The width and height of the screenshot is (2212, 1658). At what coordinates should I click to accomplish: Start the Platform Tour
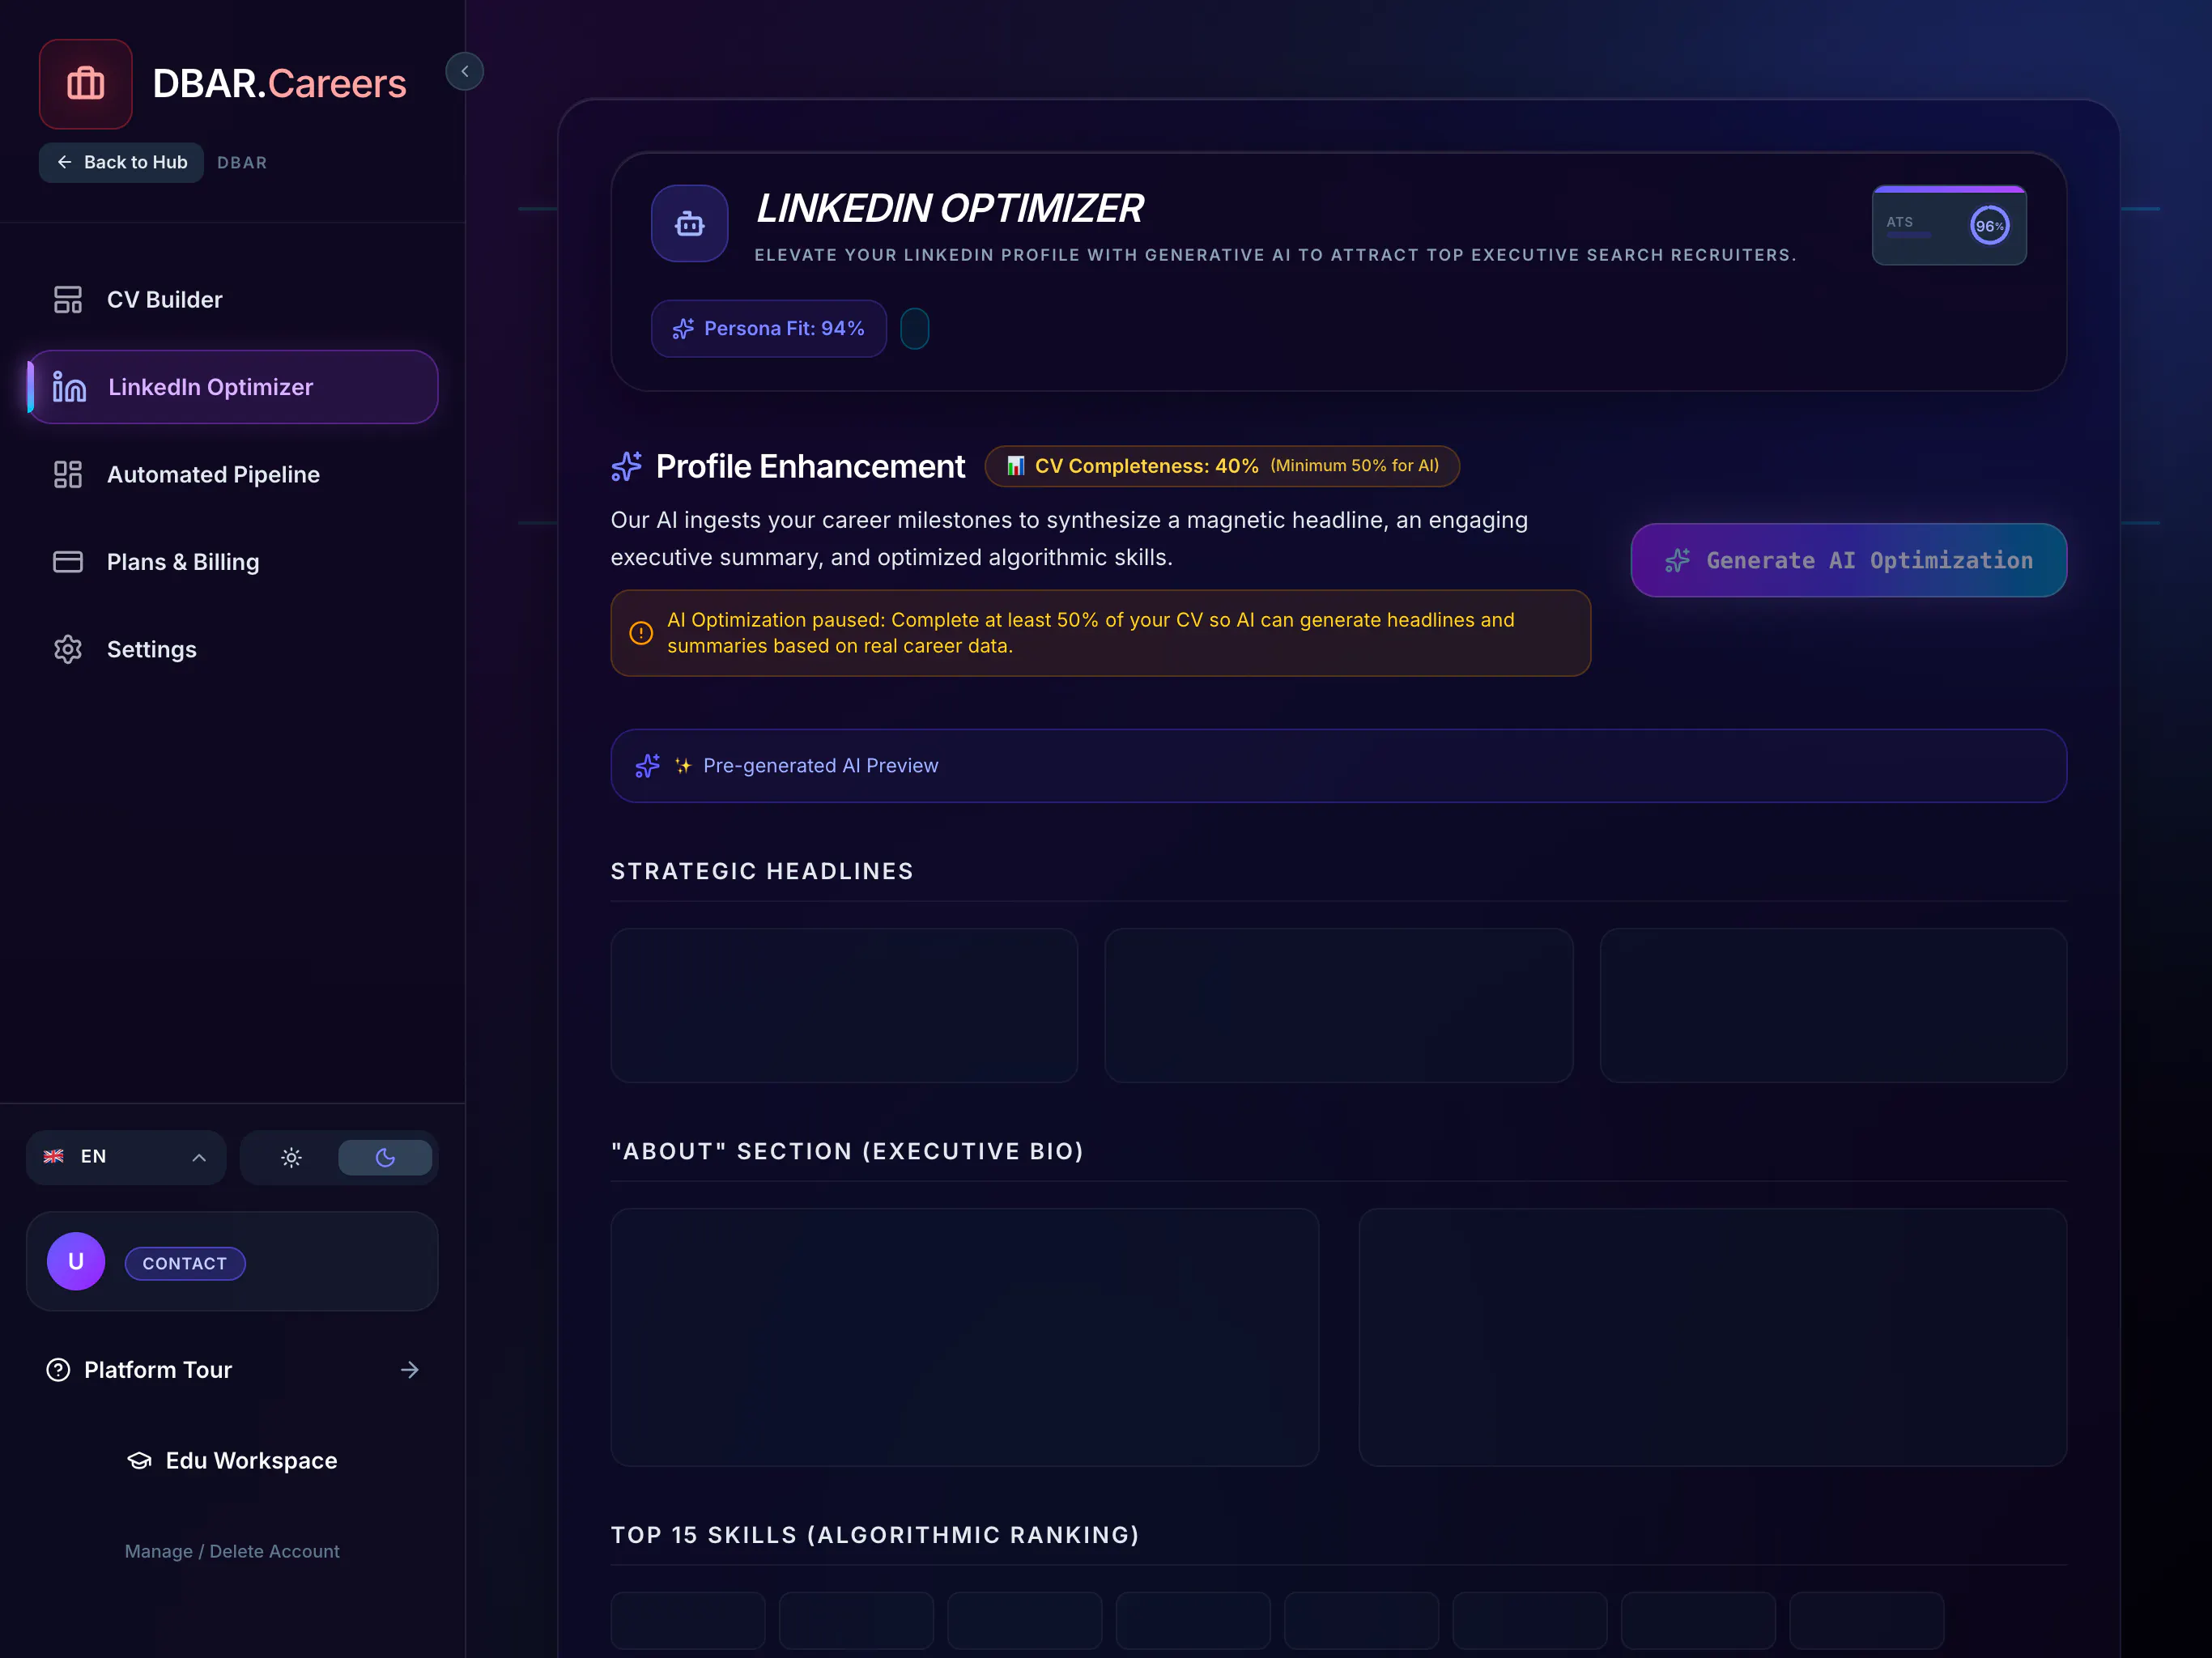click(232, 1370)
